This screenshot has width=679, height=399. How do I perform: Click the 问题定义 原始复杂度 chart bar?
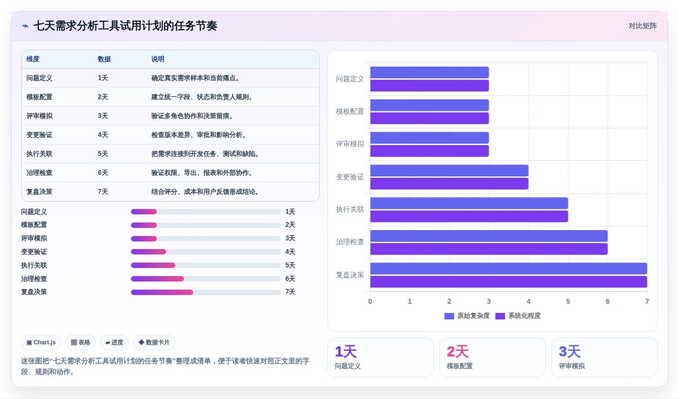click(430, 73)
